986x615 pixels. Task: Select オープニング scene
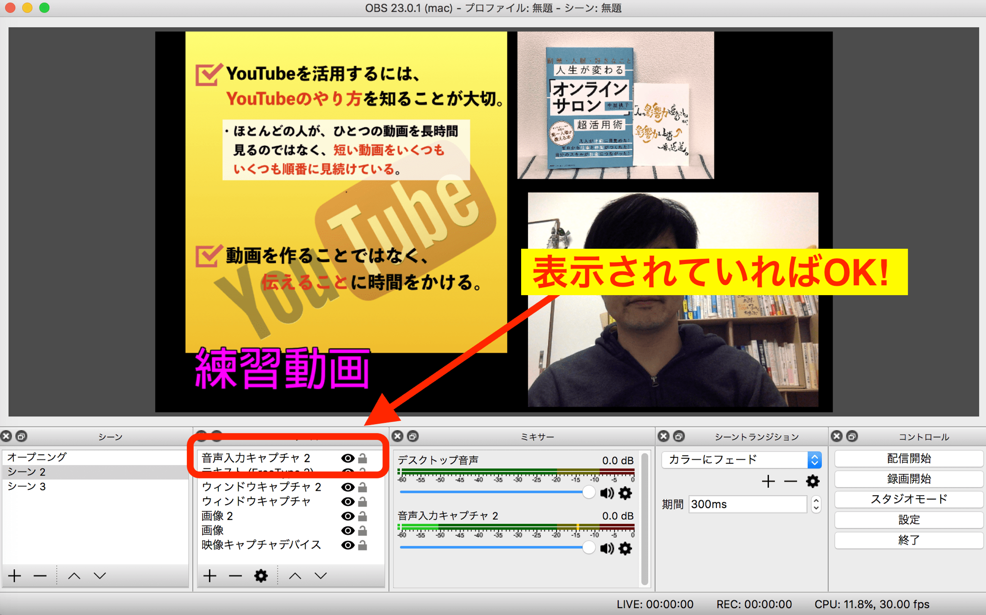pos(95,457)
